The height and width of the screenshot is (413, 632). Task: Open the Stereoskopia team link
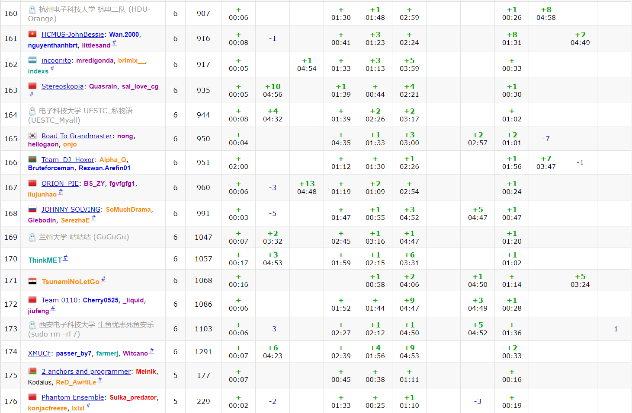point(62,86)
